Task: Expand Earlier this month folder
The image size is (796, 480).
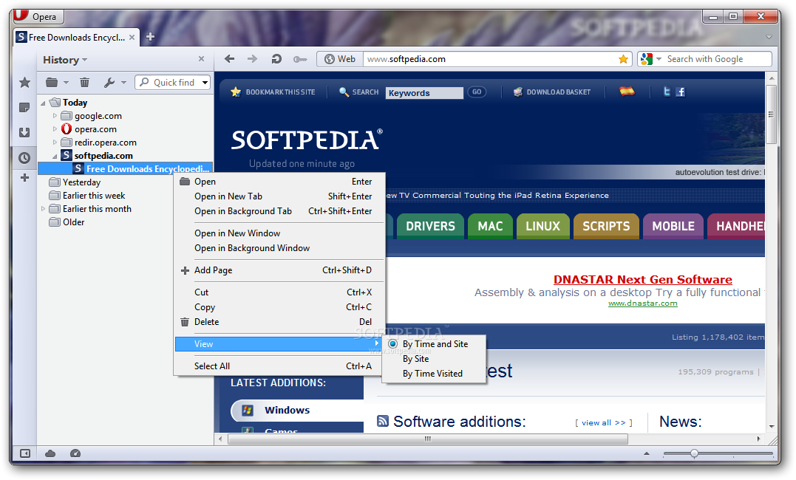Action: 43,208
